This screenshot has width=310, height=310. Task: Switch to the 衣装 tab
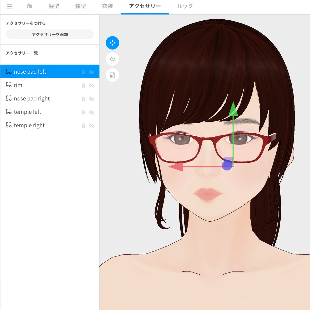[107, 6]
